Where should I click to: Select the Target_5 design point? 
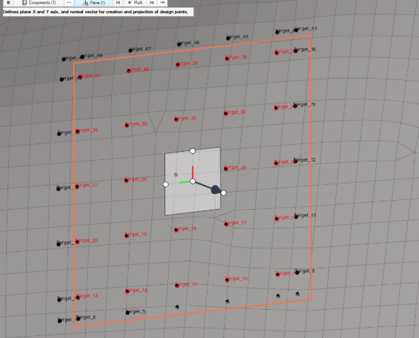tap(127, 312)
